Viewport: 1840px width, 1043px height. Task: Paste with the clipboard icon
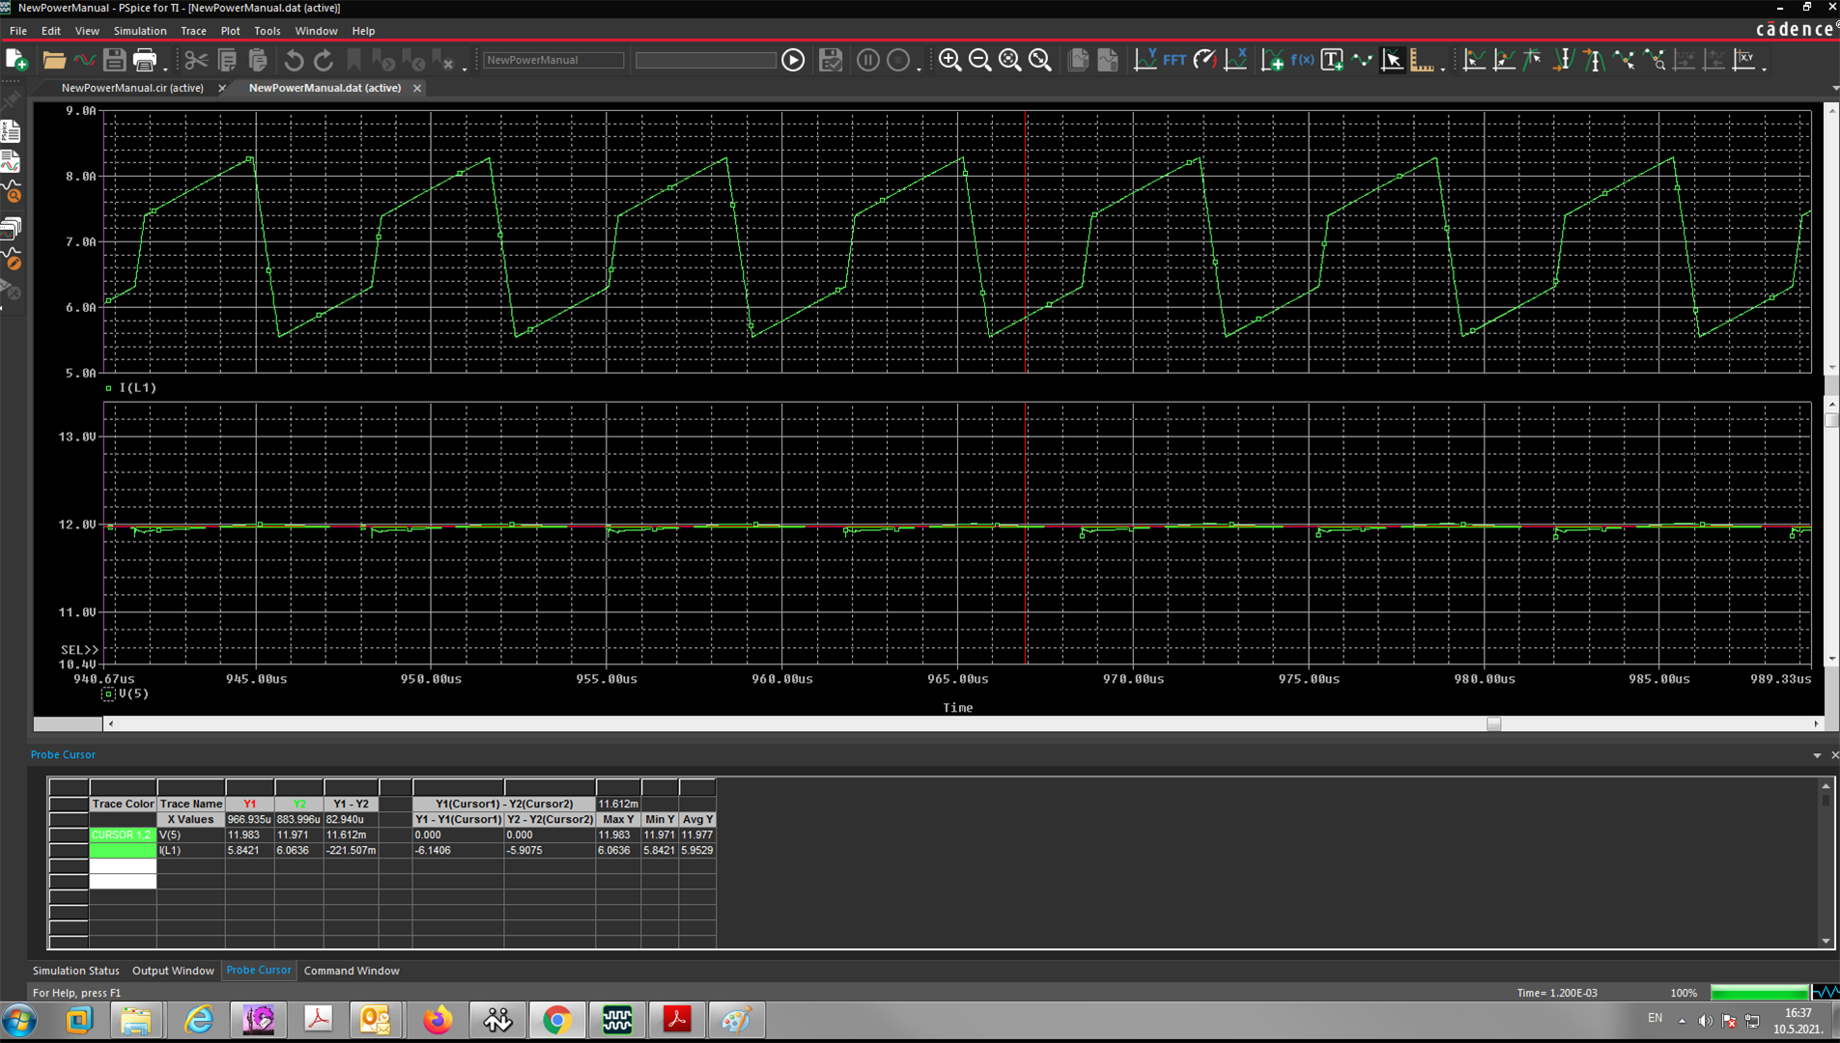pyautogui.click(x=258, y=60)
